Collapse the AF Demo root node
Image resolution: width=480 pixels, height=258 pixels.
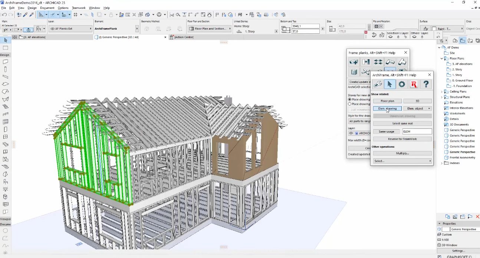tap(440, 47)
